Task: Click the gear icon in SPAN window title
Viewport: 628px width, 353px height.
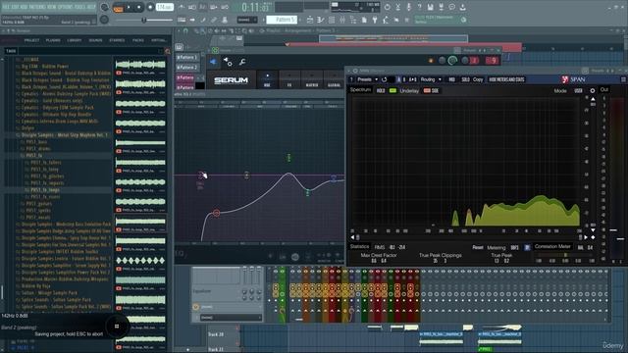Action: tap(355, 71)
